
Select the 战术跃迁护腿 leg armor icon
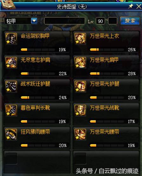click(x=11, y=87)
